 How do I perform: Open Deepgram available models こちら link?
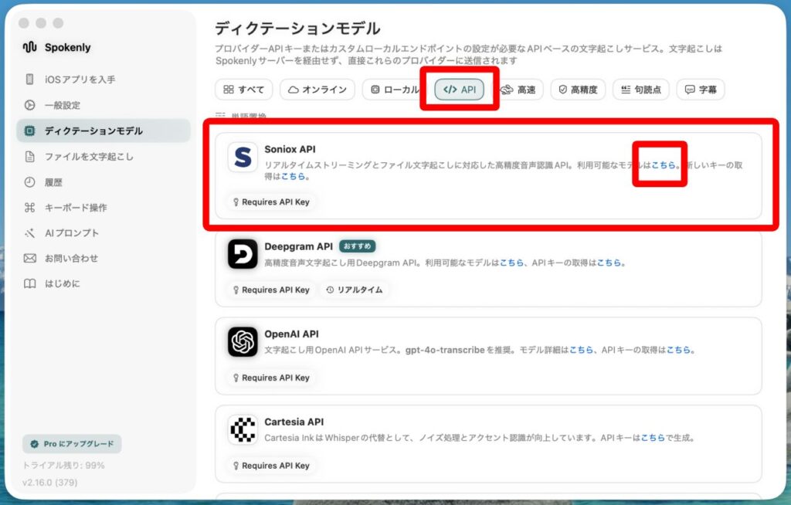coord(511,263)
